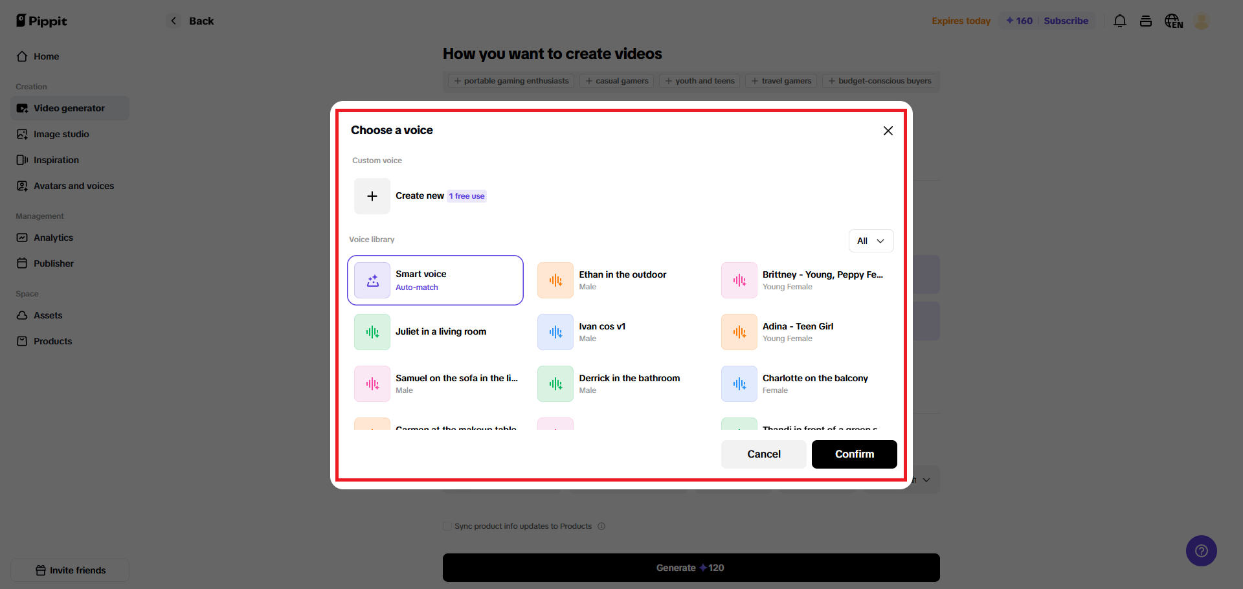Click the Inspiration icon in sidebar
Image resolution: width=1243 pixels, height=589 pixels.
click(x=21, y=160)
